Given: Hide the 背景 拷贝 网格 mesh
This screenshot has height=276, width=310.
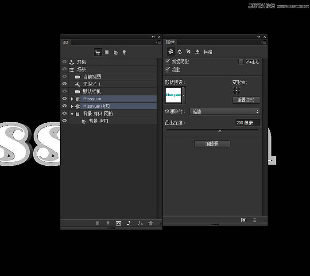Looking at the screenshot, I should [x=65, y=113].
